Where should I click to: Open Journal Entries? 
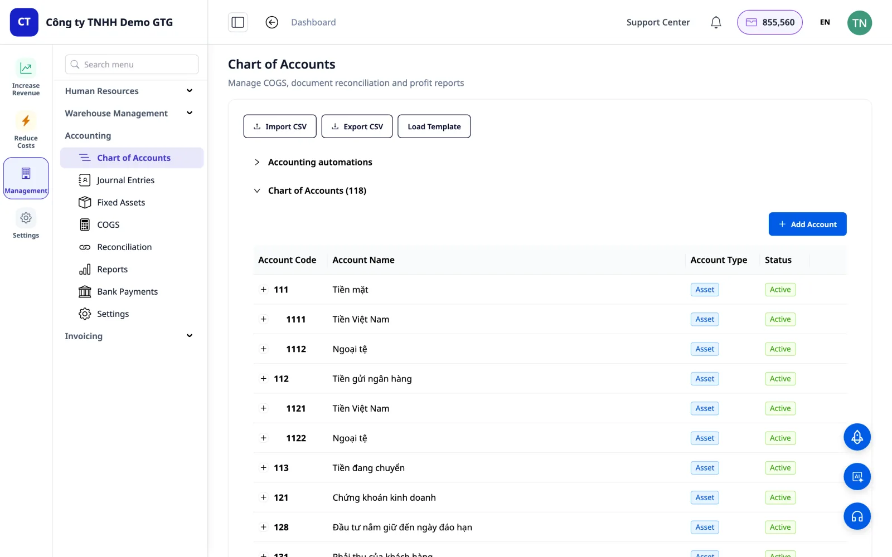[132, 180]
